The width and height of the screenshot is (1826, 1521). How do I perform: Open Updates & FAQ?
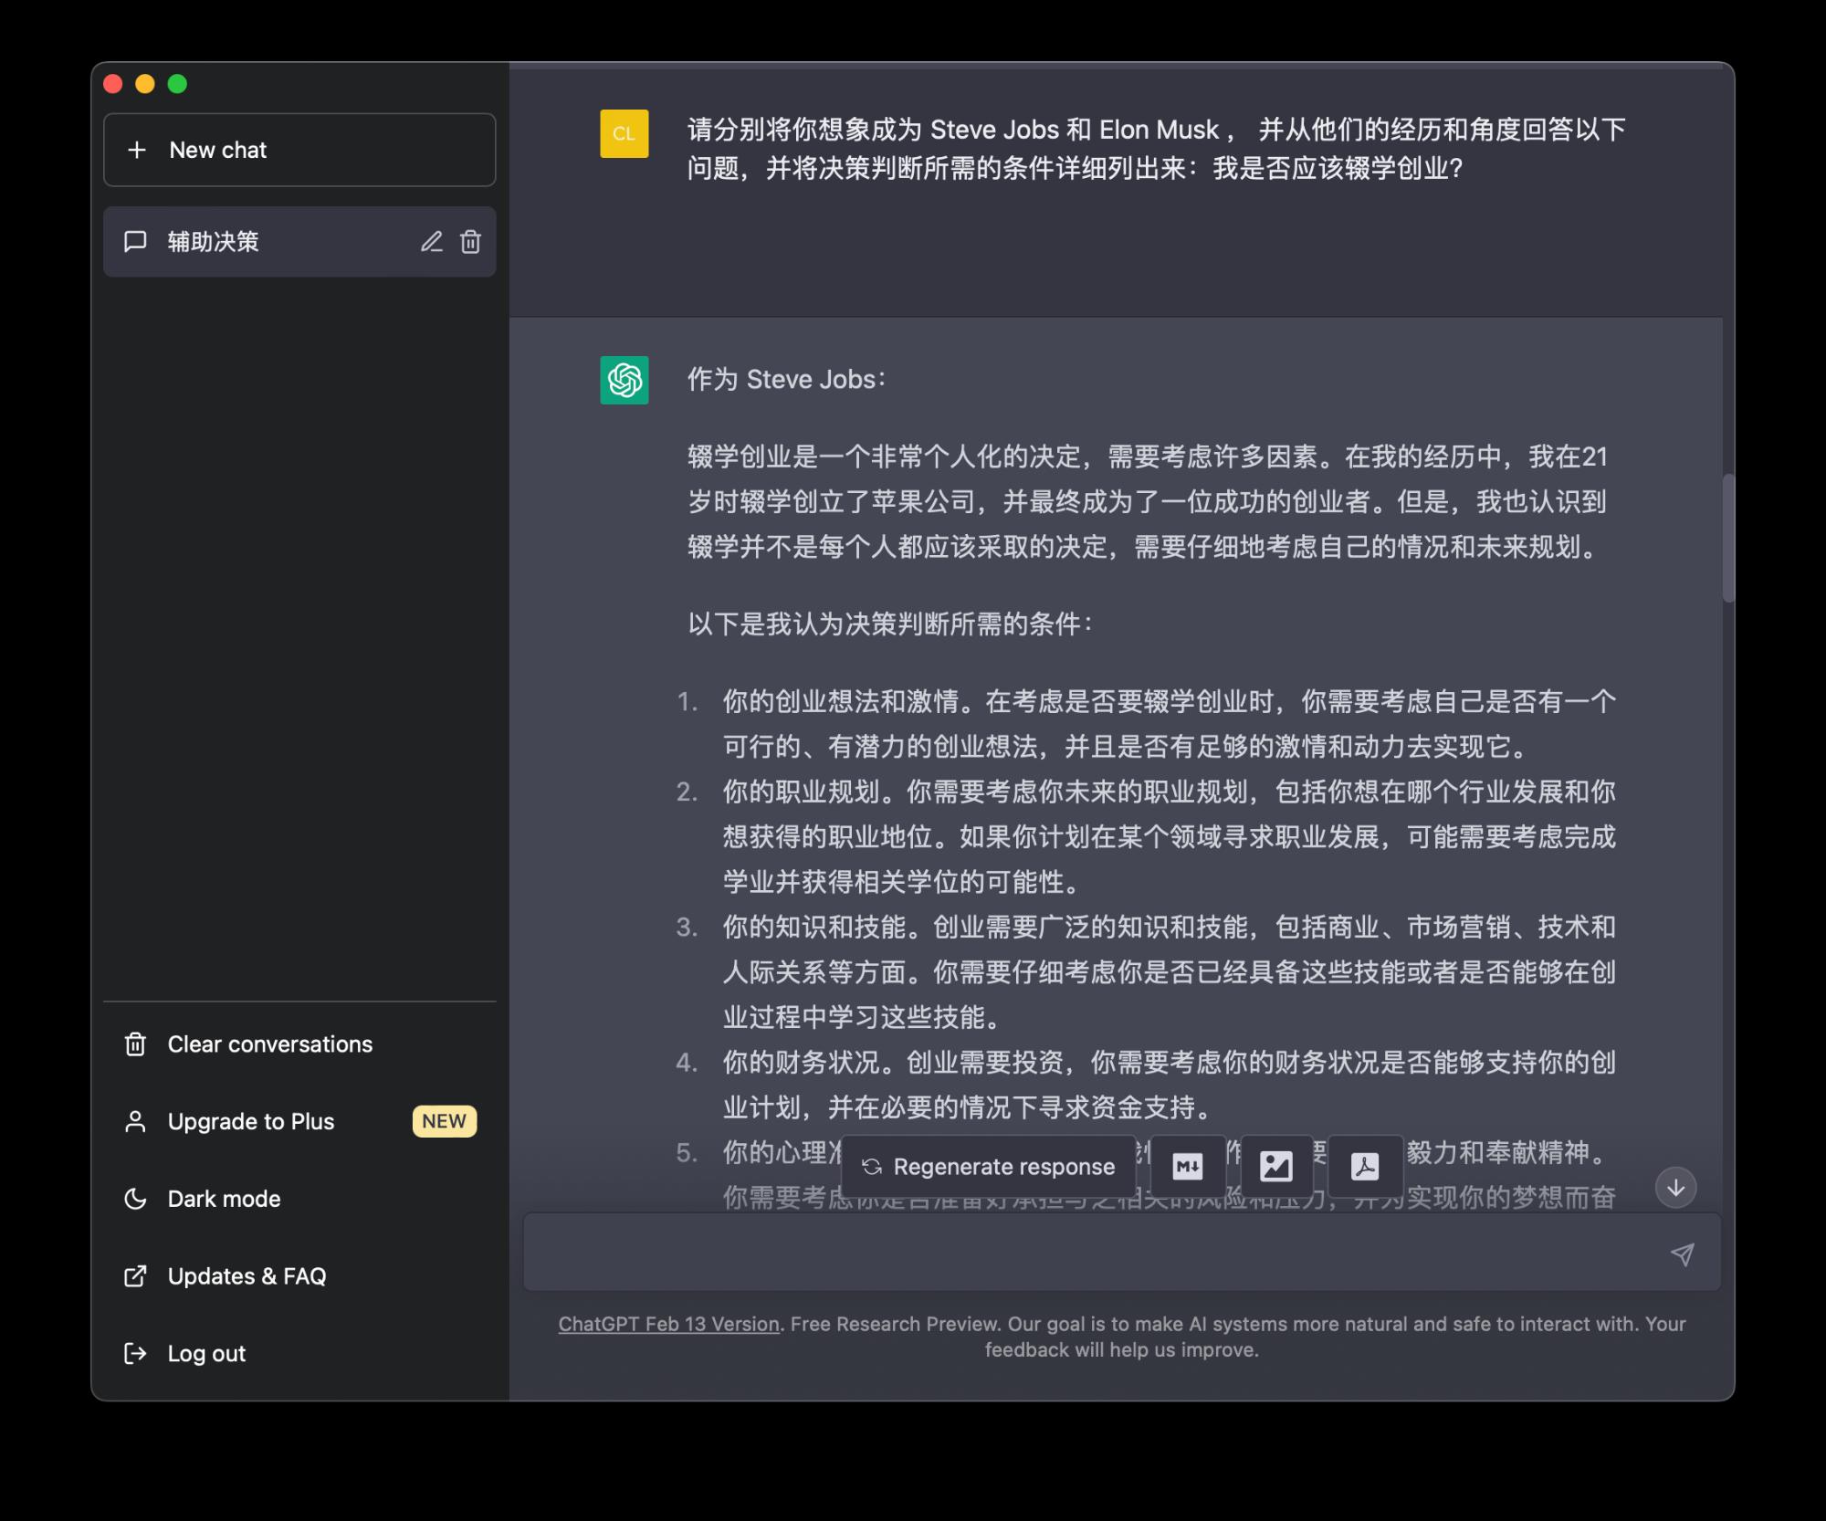coord(299,1276)
